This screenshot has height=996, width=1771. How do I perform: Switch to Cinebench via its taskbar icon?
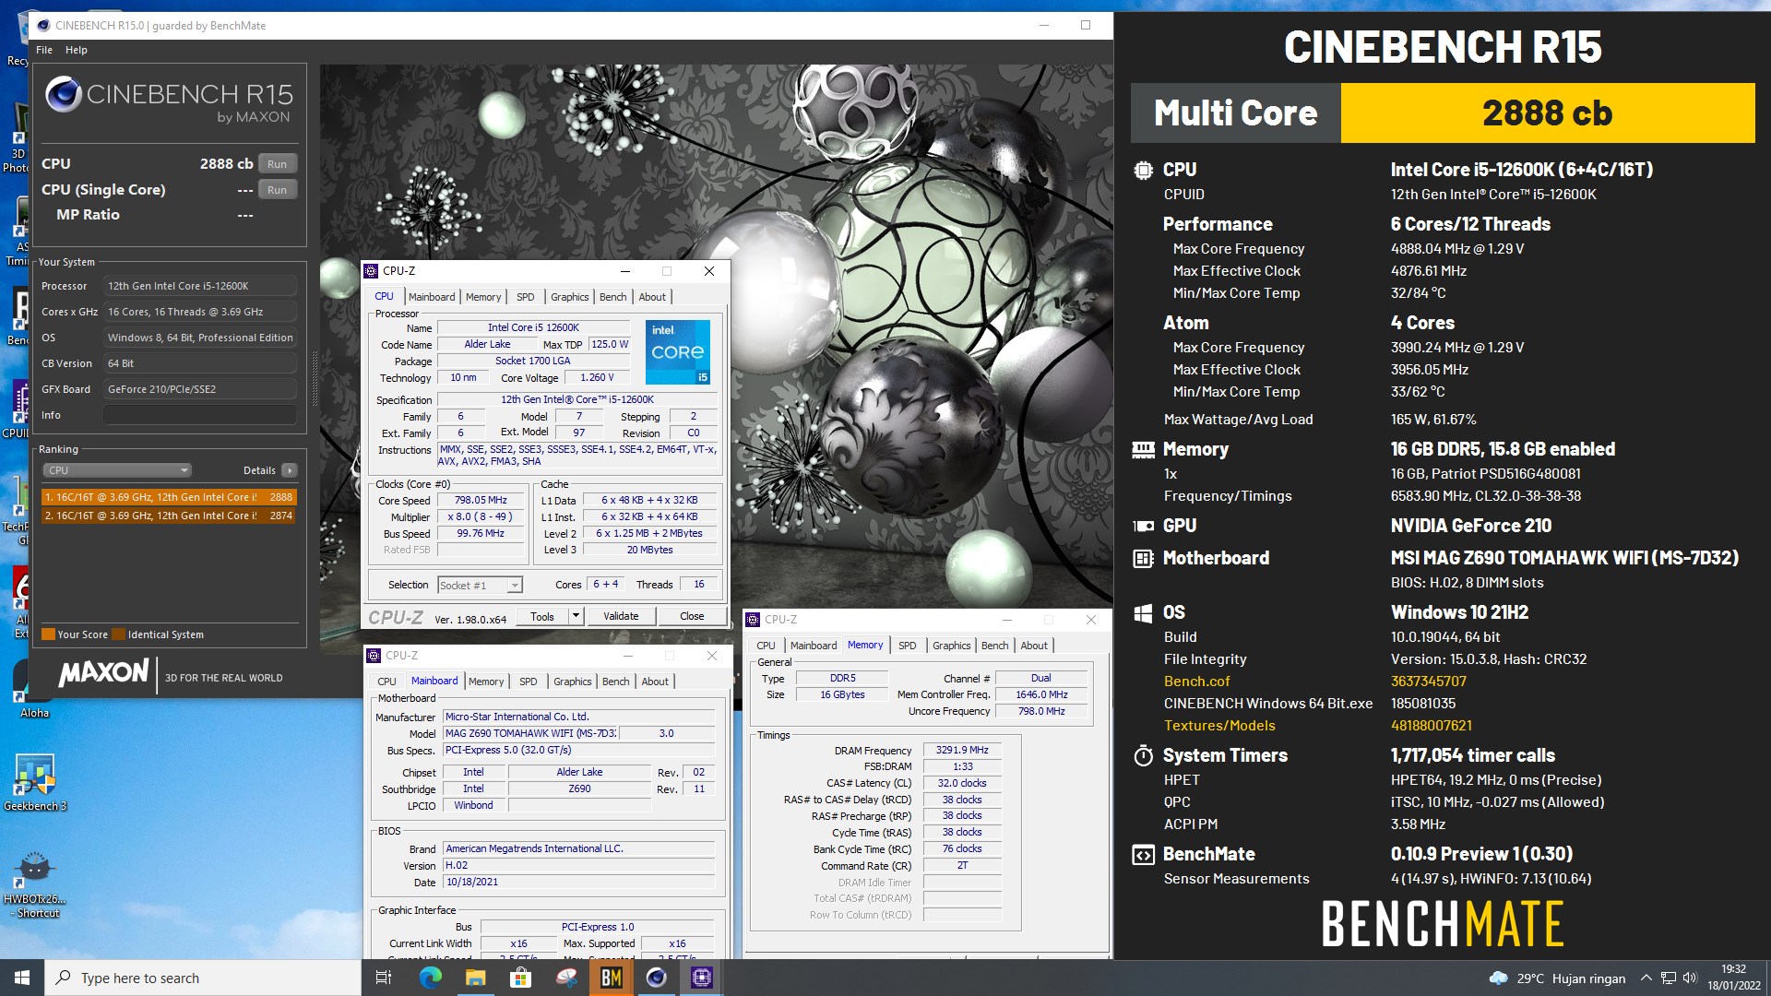[657, 978]
